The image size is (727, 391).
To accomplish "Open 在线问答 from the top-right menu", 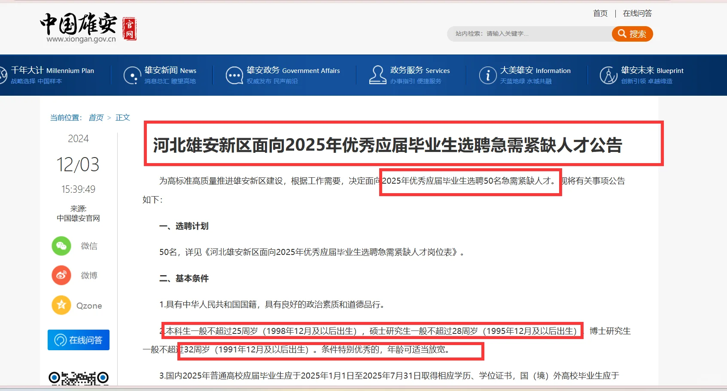I will coord(636,13).
